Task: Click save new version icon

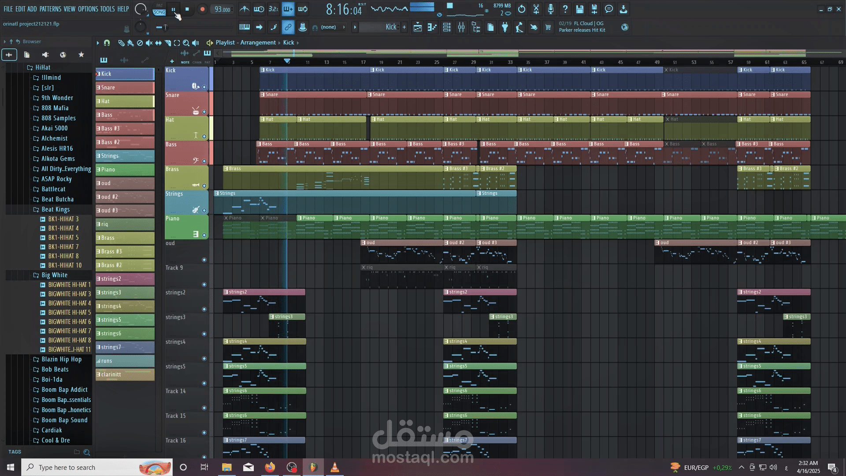Action: coord(594,9)
